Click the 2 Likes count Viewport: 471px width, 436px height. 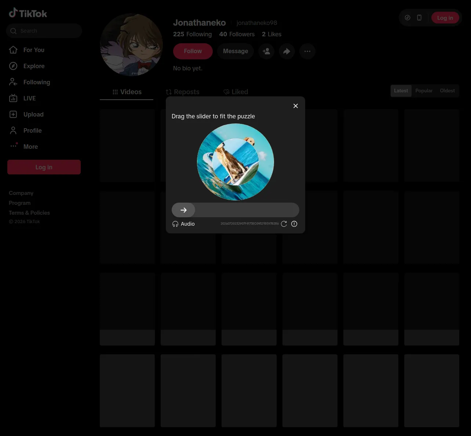pos(271,34)
